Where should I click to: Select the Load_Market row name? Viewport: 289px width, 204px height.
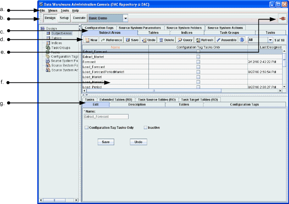pos(92,77)
